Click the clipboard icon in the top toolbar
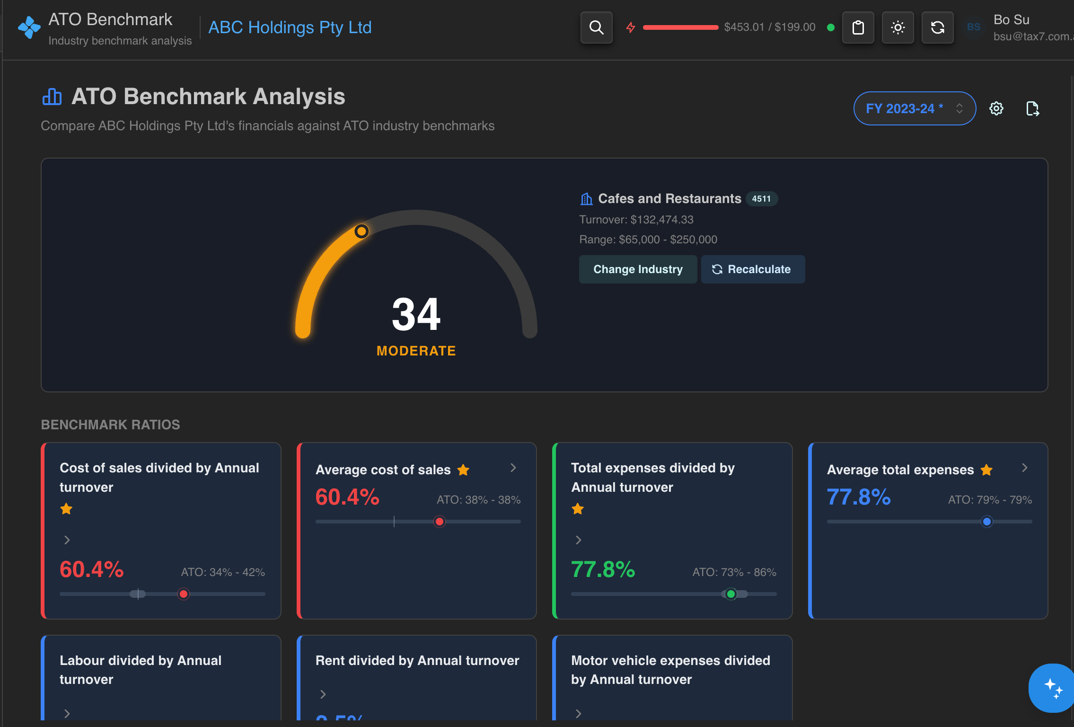The width and height of the screenshot is (1074, 727). pyautogui.click(x=858, y=27)
